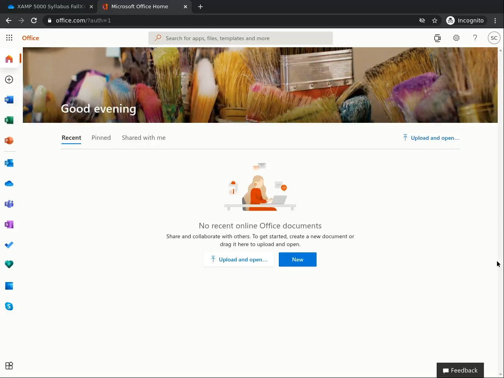504x378 pixels.
Task: Open Family Safety from the sidebar
Action: (x=9, y=264)
